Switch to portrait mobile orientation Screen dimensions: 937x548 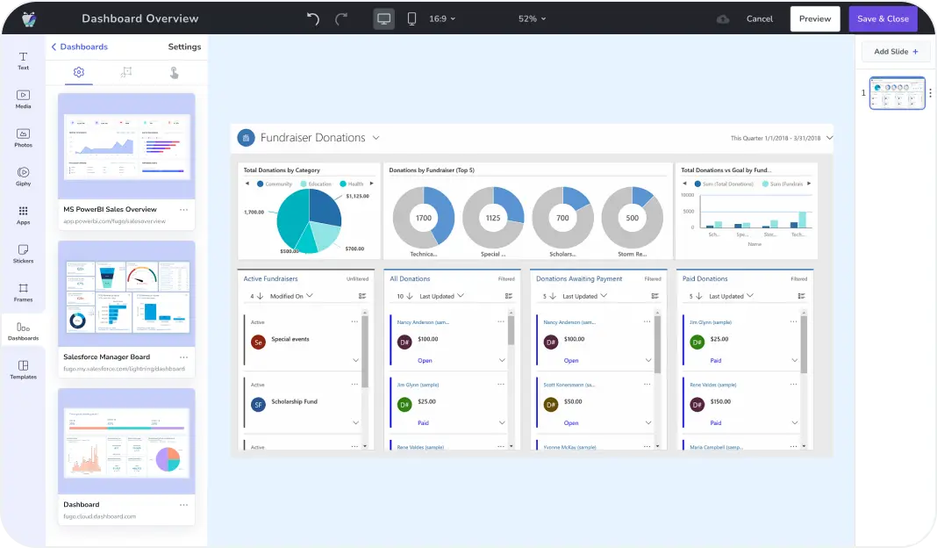coord(411,19)
